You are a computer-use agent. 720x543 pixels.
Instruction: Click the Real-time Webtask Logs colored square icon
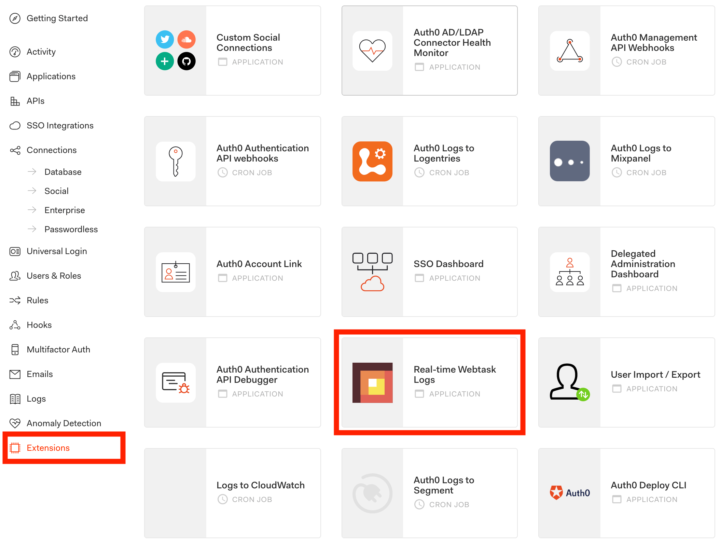pyautogui.click(x=372, y=382)
